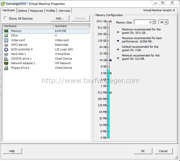This screenshot has width=180, height=161.
Task: Select Floppy drive 1 label
Action: pyautogui.click(x=20, y=68)
